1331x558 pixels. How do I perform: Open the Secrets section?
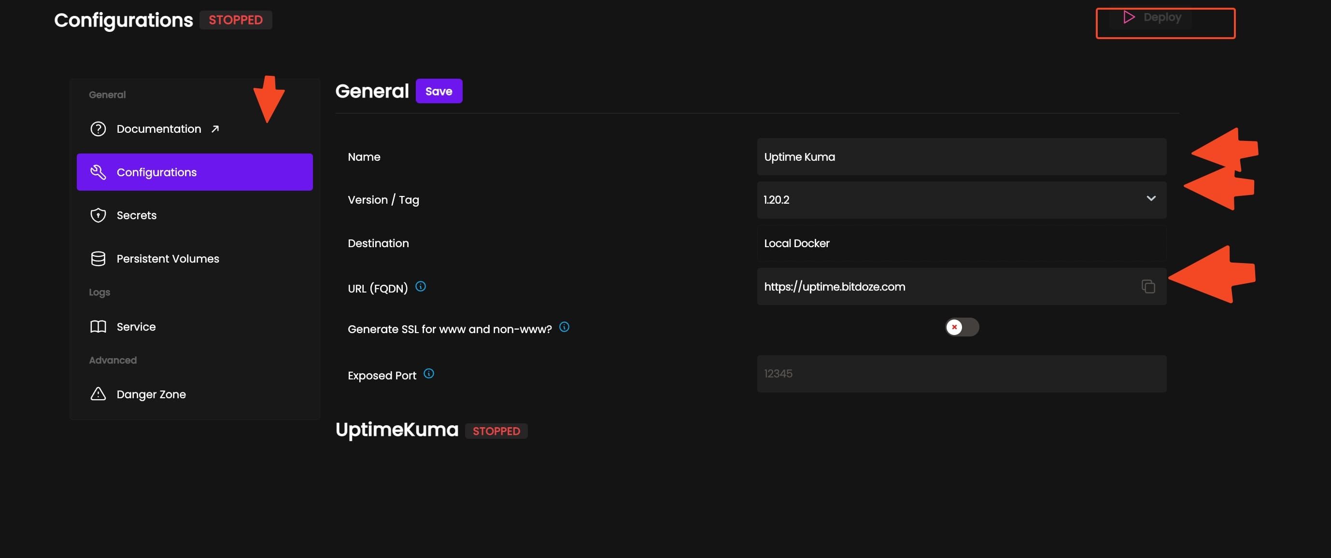(x=136, y=215)
